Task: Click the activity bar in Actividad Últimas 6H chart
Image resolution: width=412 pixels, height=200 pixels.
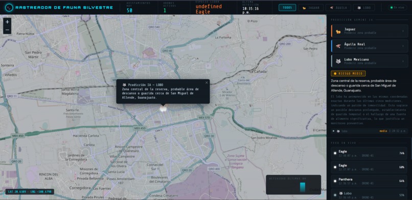Action: (x=303, y=187)
